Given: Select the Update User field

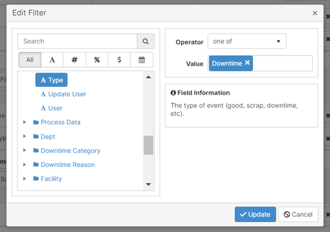Looking at the screenshot, I should (63, 94).
